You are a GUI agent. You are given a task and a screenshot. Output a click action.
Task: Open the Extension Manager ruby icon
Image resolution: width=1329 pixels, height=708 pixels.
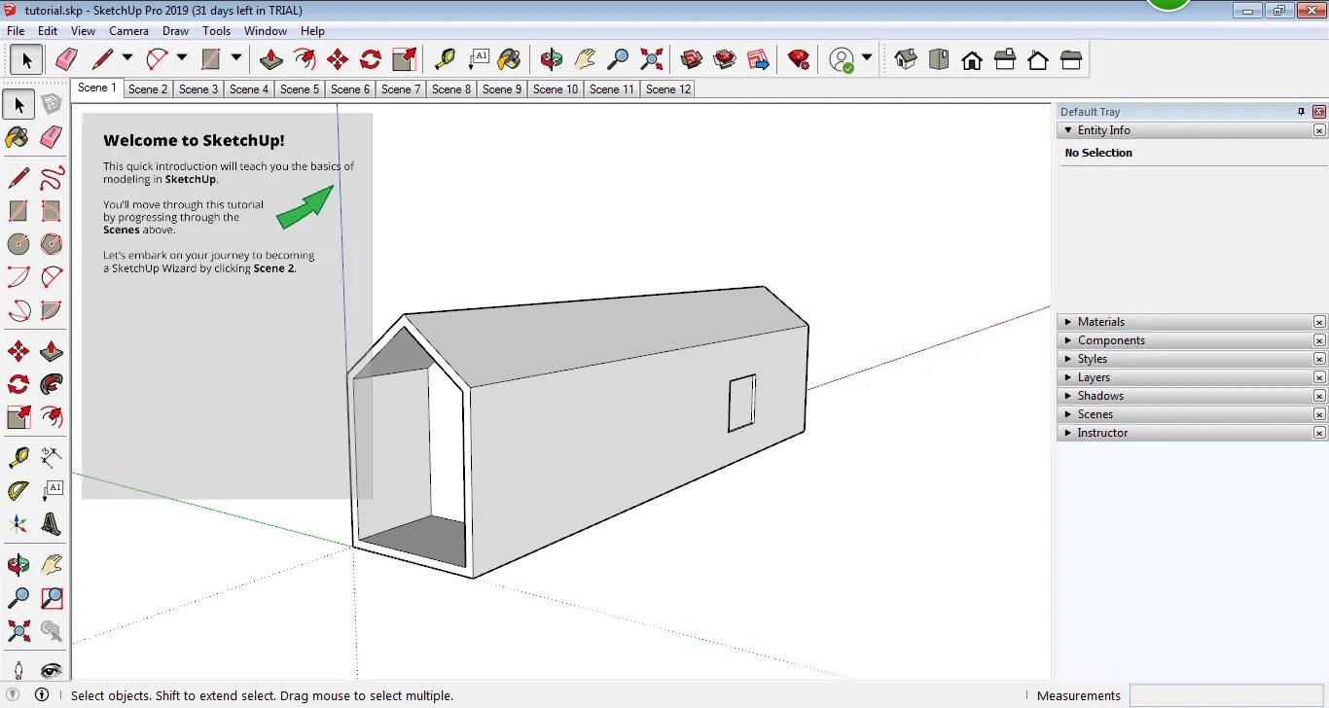[799, 59]
